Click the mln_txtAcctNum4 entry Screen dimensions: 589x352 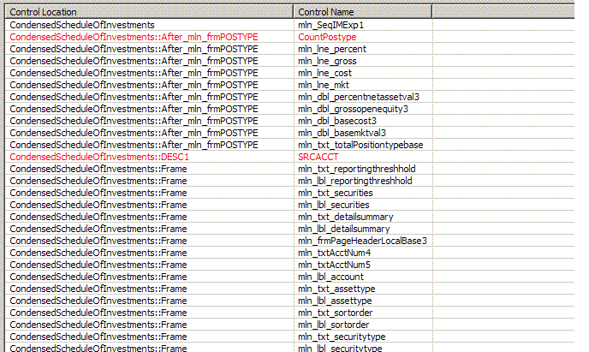click(335, 253)
